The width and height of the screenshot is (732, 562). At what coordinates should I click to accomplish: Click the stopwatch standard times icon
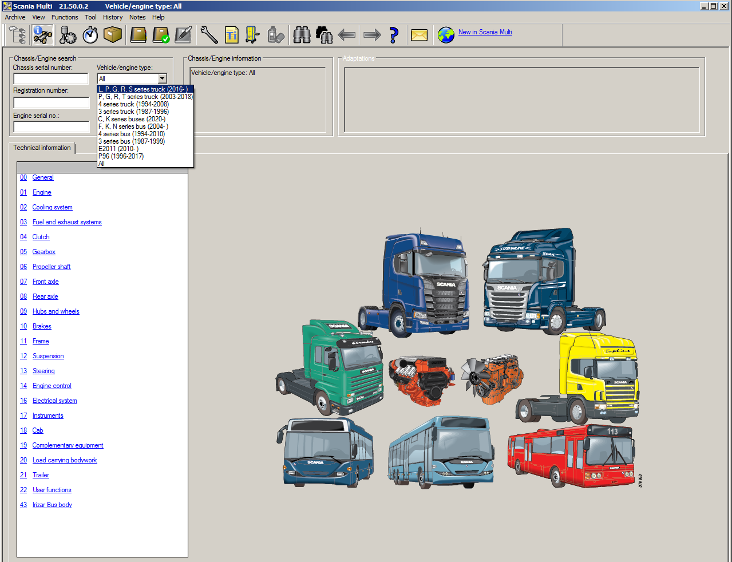[x=90, y=35]
